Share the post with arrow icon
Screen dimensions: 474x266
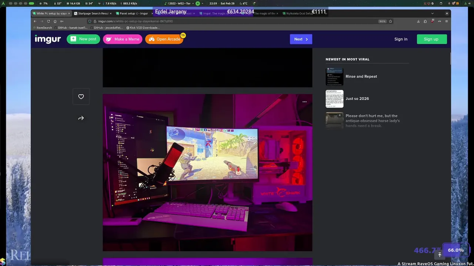pos(81,118)
